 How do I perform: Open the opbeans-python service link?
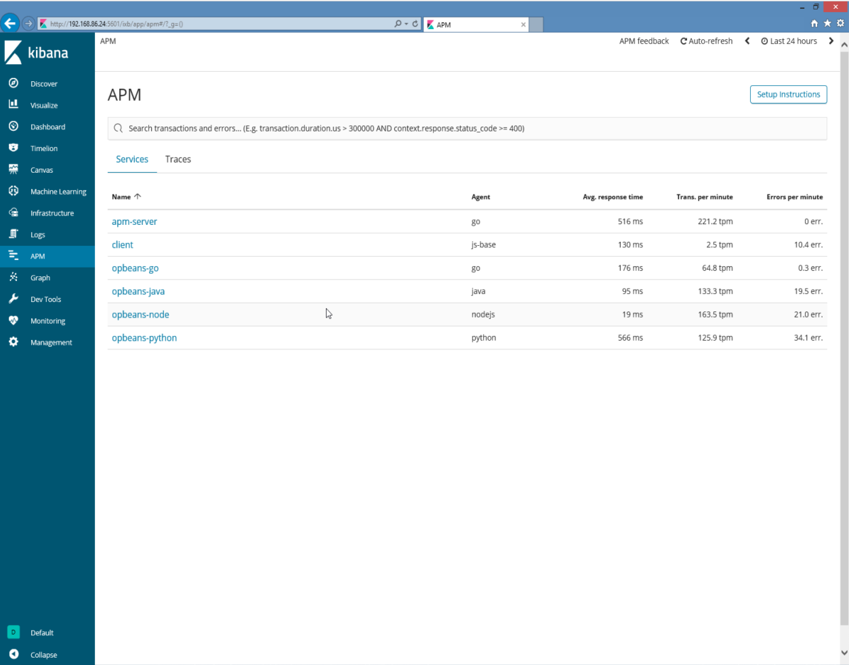point(144,338)
